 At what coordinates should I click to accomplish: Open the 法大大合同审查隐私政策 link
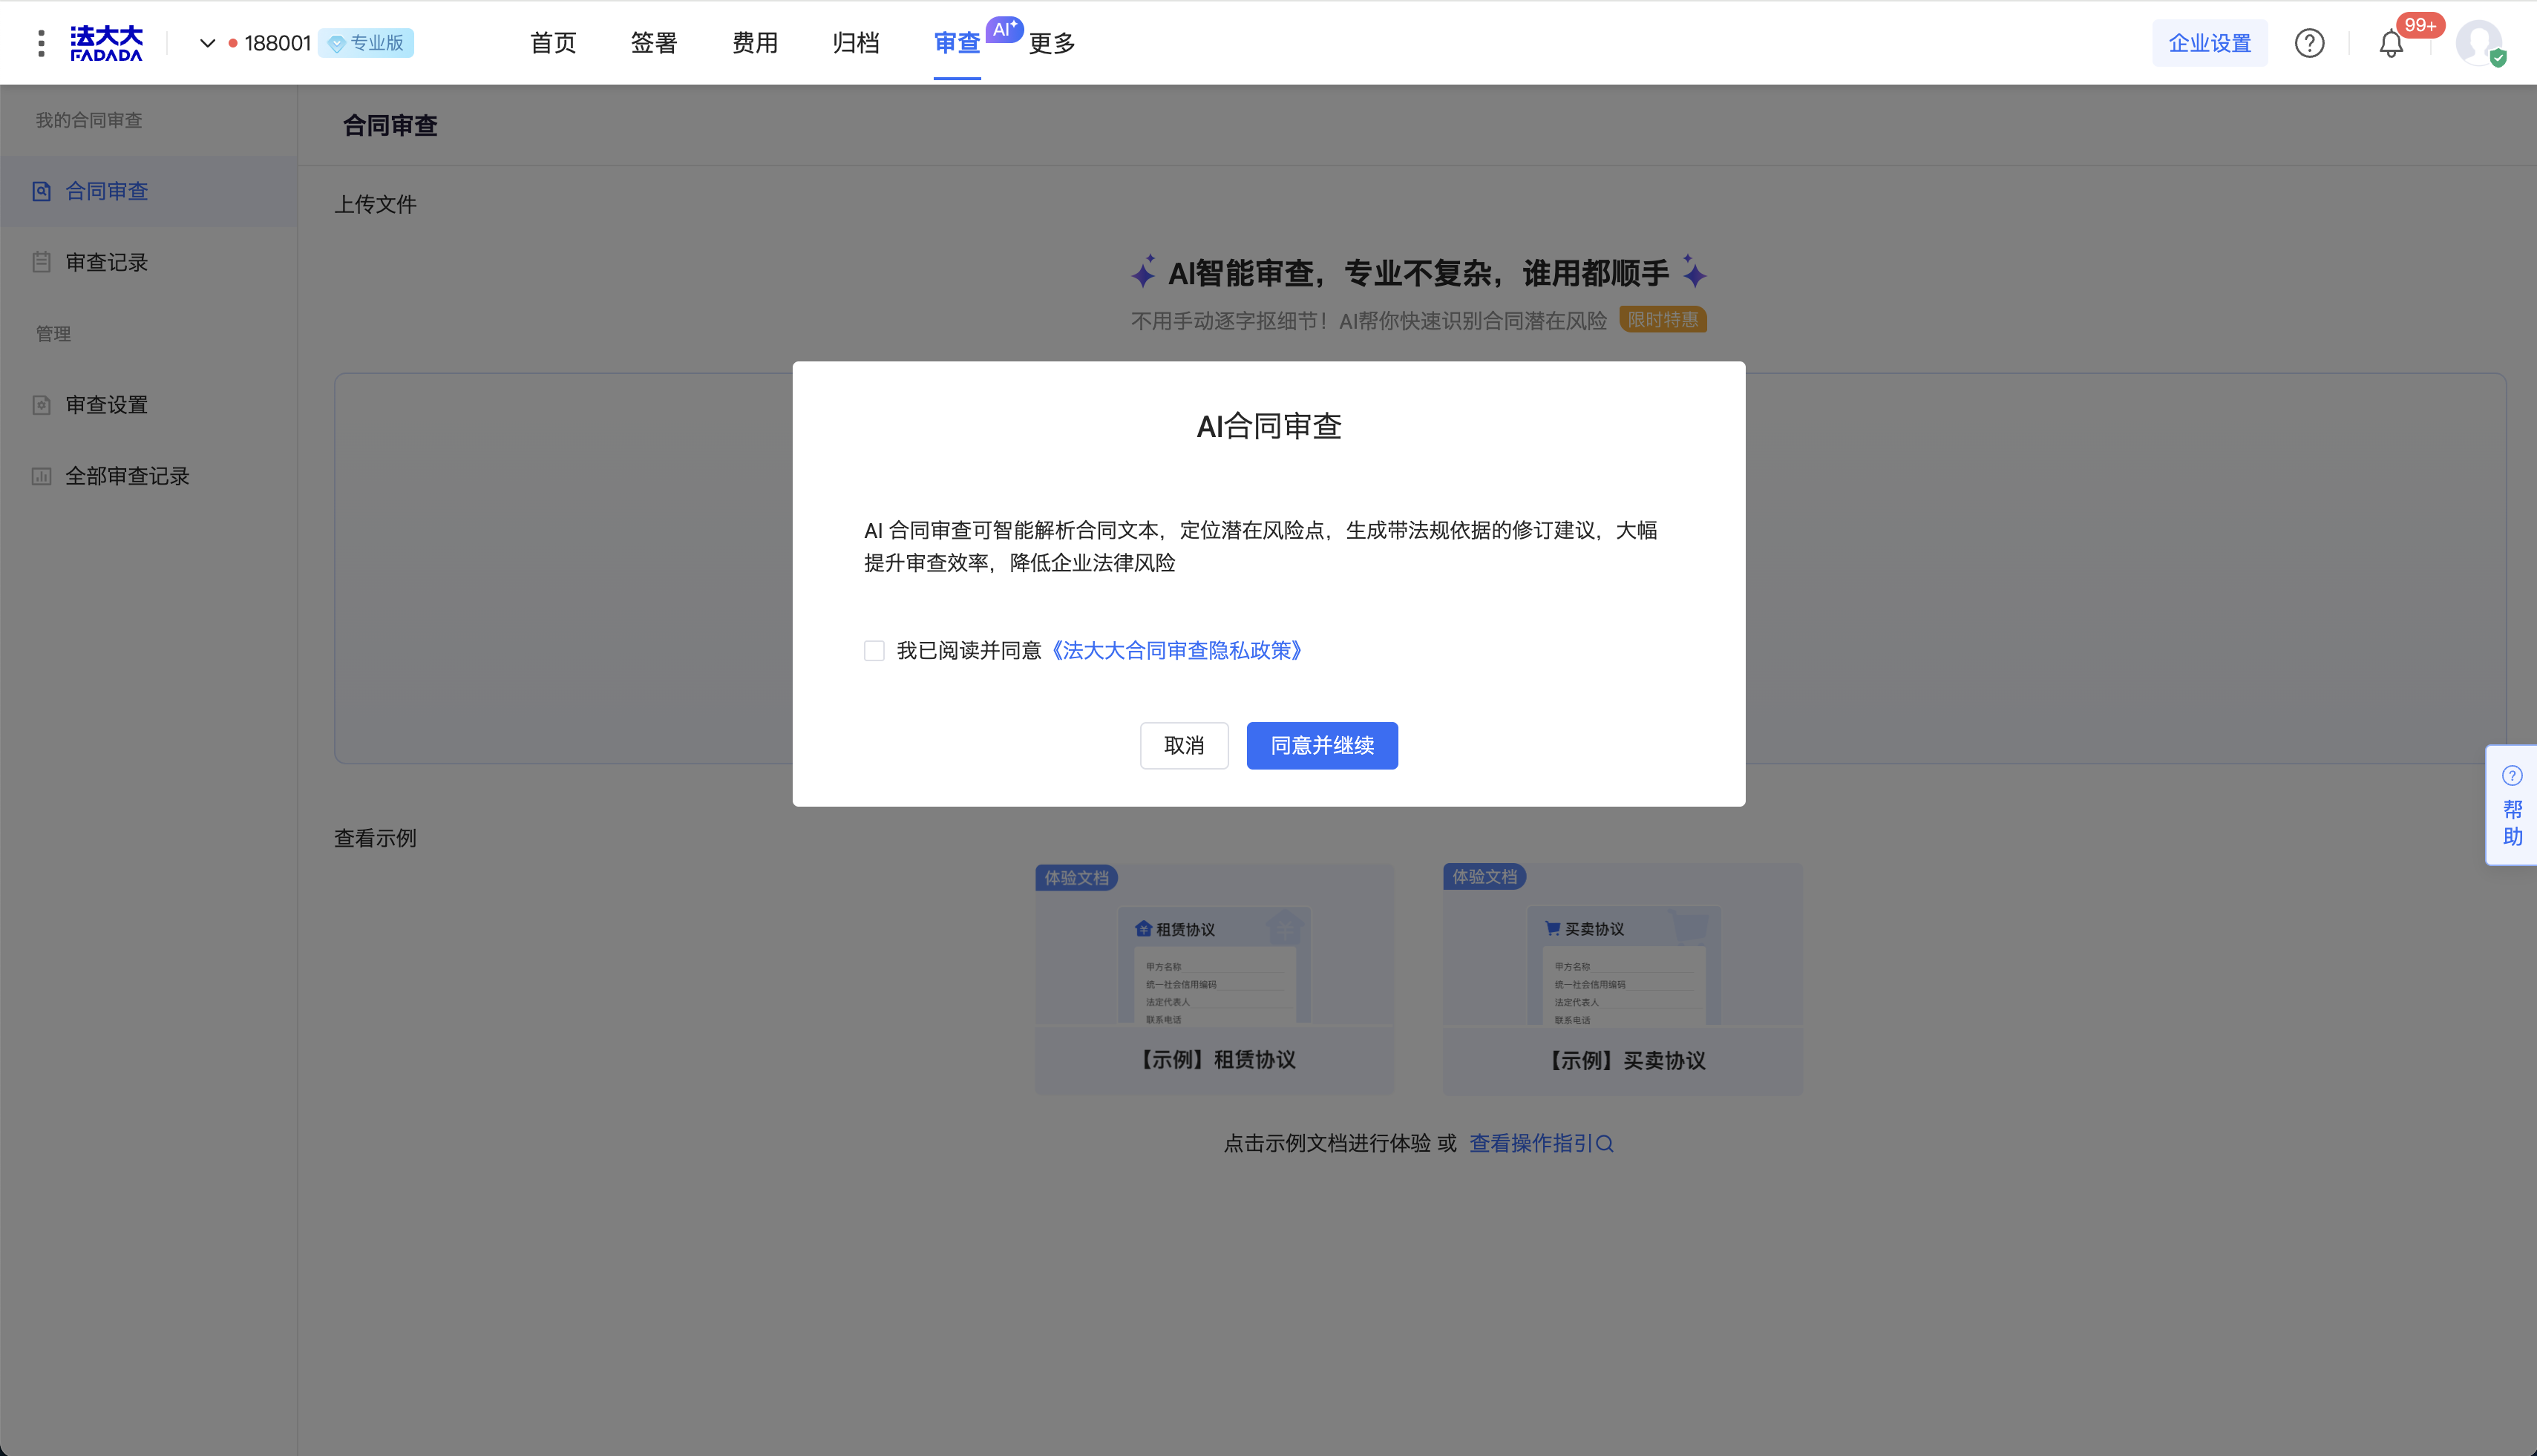1177,651
